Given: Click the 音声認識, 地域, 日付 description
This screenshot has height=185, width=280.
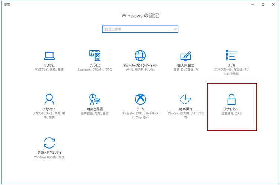Looking at the screenshot, I should [x=95, y=113].
